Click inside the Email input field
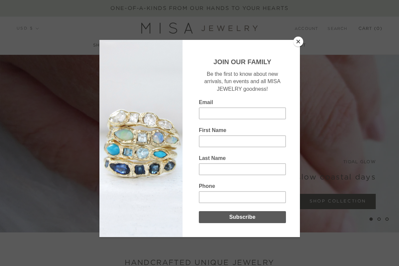The height and width of the screenshot is (266, 399). point(242,113)
